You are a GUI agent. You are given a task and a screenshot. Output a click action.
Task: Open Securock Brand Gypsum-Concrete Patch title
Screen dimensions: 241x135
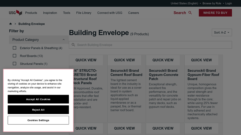(x=164, y=75)
